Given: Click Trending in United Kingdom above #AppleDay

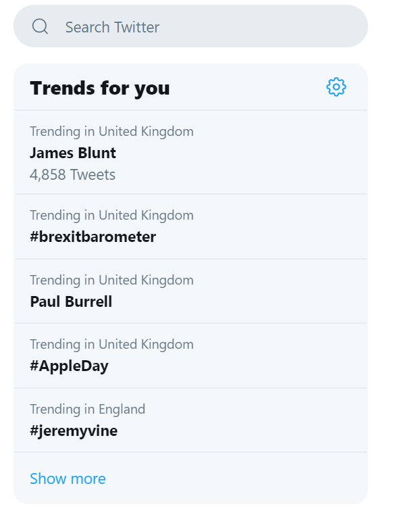Looking at the screenshot, I should tap(111, 345).
